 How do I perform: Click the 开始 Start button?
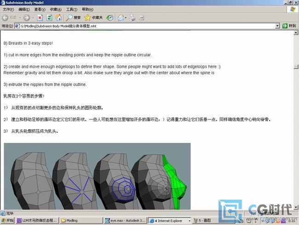[8, 220]
